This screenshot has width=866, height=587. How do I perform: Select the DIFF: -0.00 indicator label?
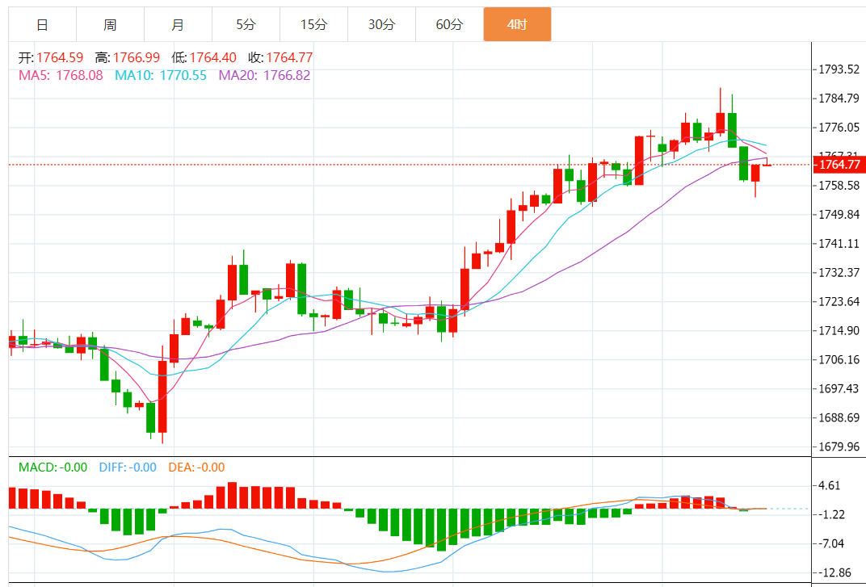click(x=128, y=467)
